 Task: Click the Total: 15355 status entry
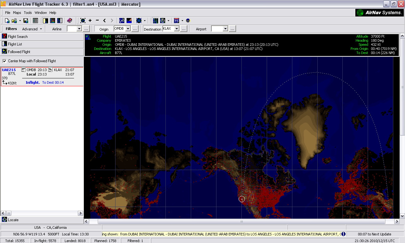[15, 240]
